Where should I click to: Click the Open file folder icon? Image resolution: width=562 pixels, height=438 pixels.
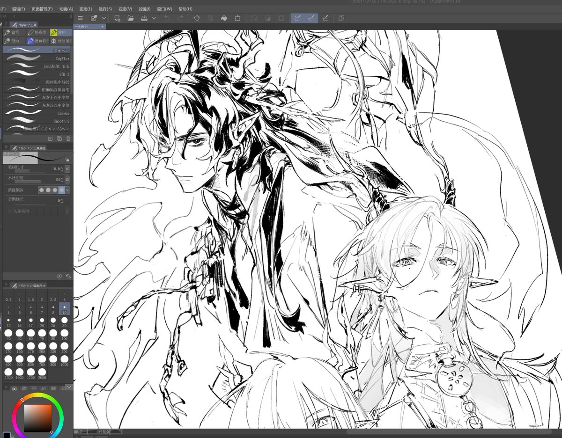131,18
